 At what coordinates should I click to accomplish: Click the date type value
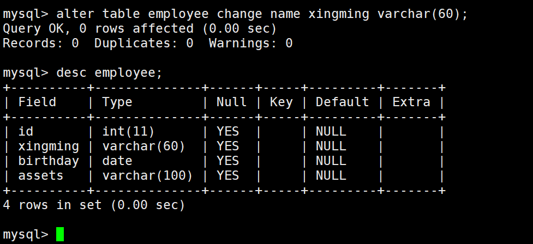pyautogui.click(x=117, y=161)
